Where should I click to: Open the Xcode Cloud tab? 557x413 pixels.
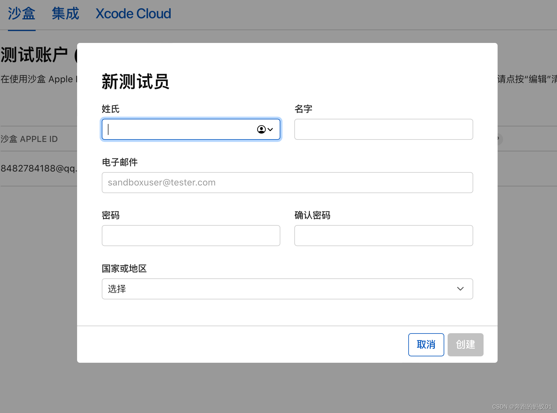(x=133, y=13)
